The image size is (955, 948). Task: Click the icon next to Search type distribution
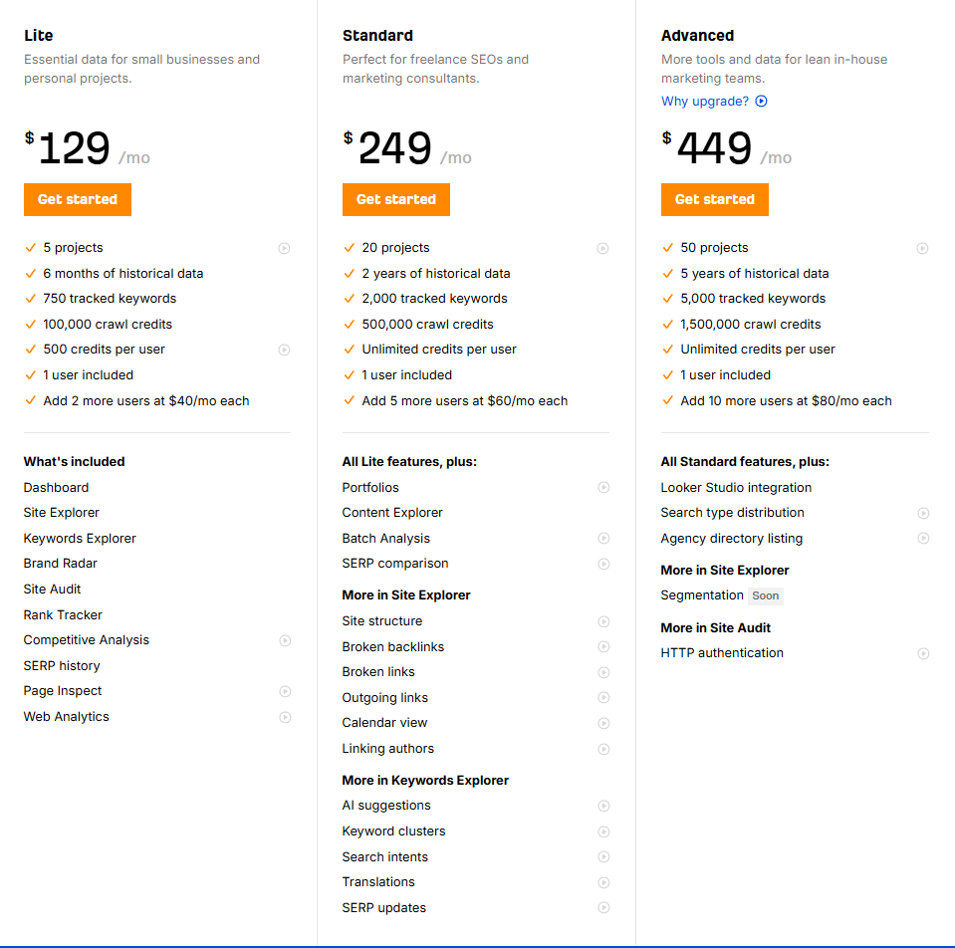tap(923, 513)
